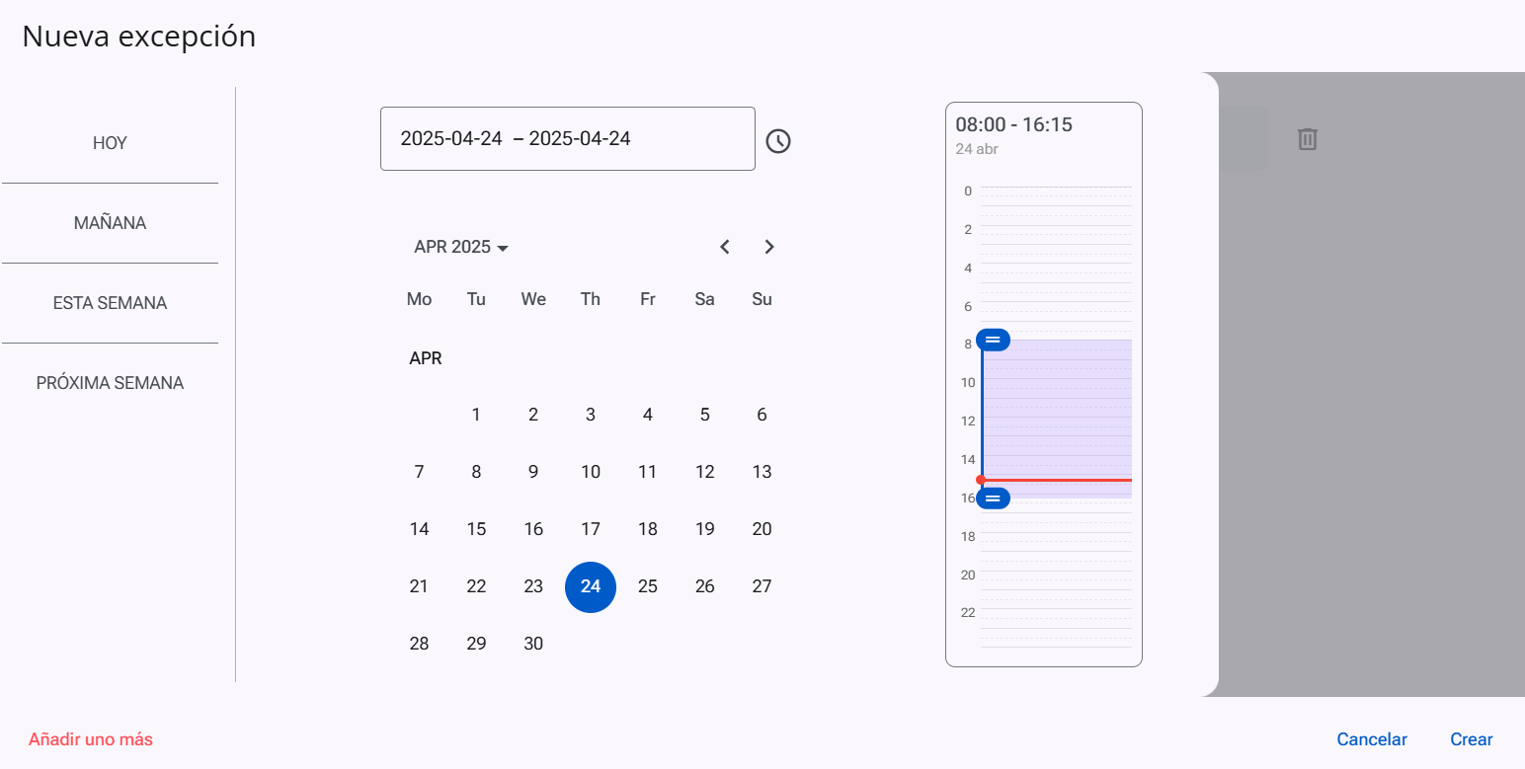Select April 21 in the calendar

(x=419, y=586)
